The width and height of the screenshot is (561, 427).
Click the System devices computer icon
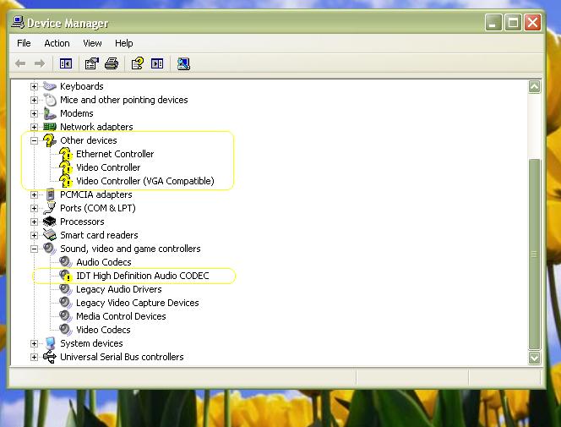pyautogui.click(x=51, y=343)
